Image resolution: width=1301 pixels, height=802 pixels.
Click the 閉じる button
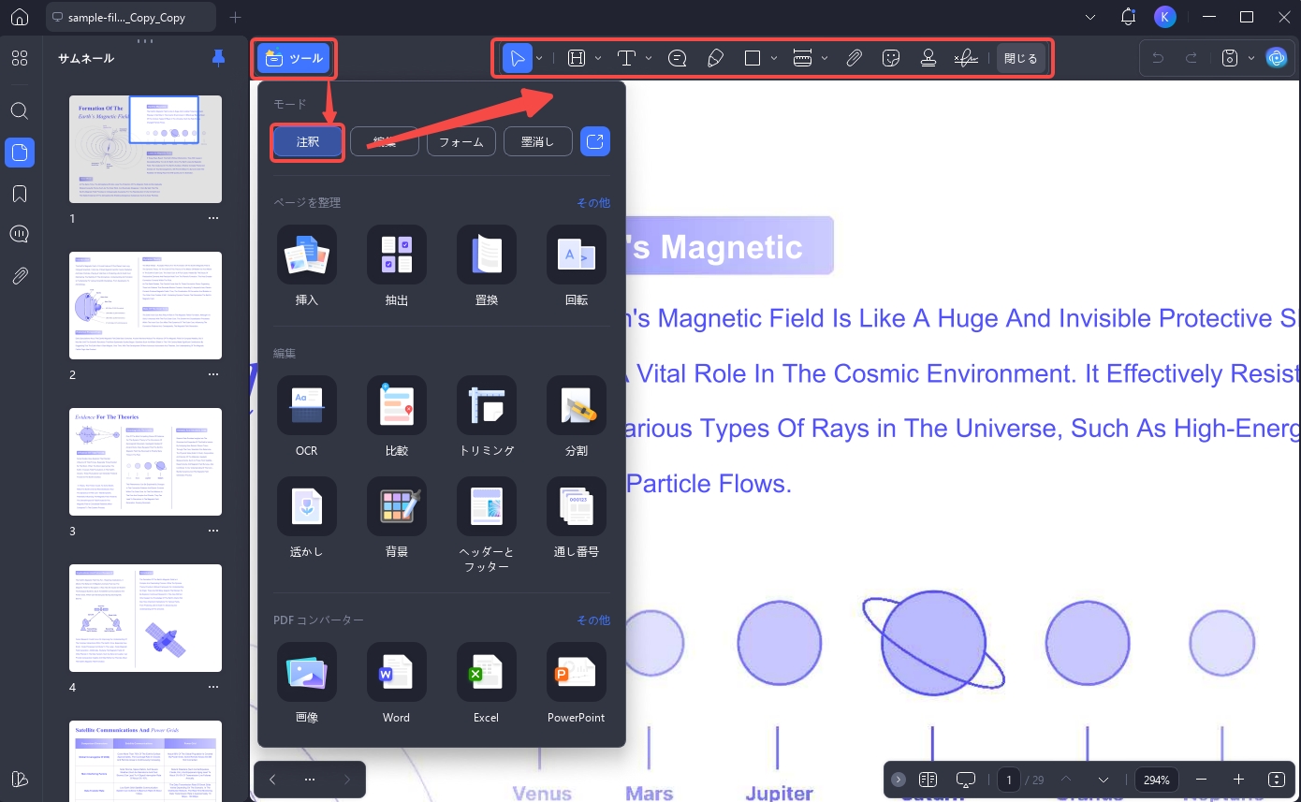1020,58
